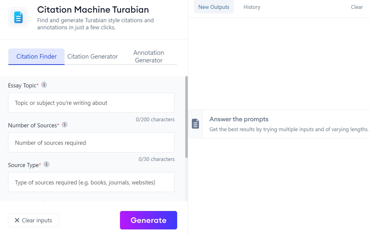Click the Citation Machine document logo icon
This screenshot has width=370, height=236.
pyautogui.click(x=18, y=17)
